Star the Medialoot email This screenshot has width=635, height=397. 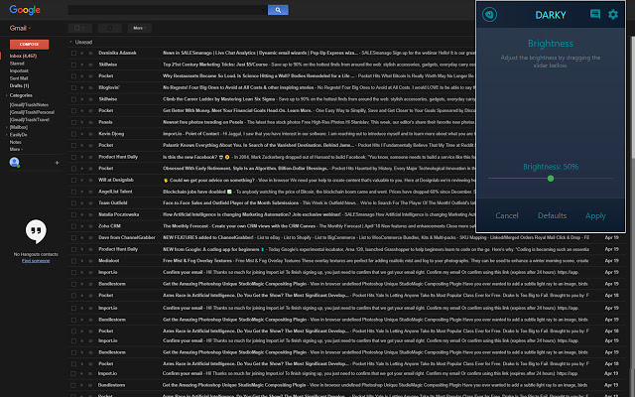82,261
